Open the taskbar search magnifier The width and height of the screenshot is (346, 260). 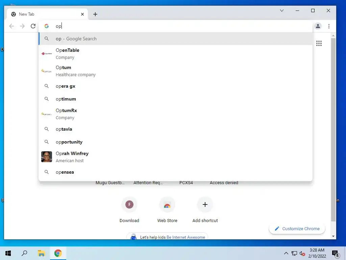(24, 253)
